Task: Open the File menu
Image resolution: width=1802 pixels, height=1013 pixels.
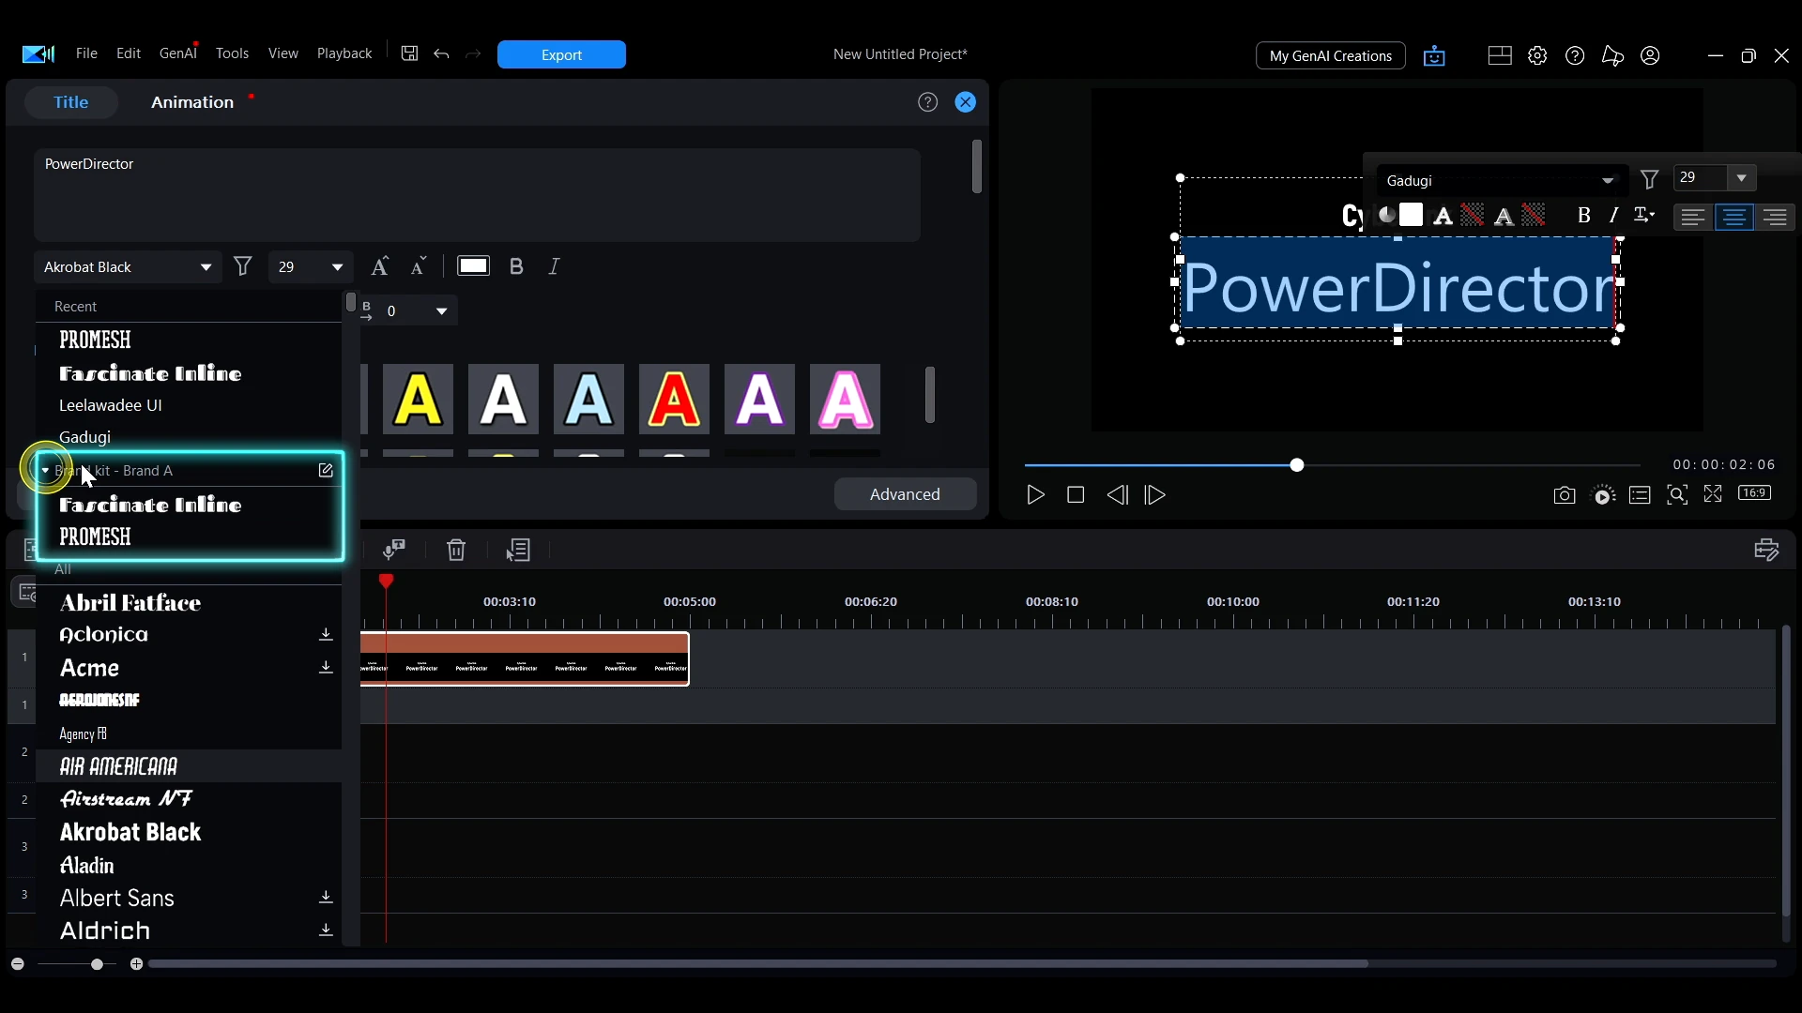Action: [86, 53]
